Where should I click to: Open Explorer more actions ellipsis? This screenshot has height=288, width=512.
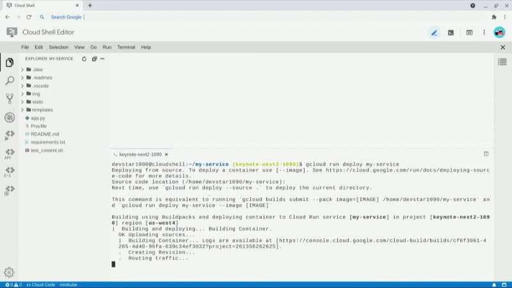[x=102, y=59]
